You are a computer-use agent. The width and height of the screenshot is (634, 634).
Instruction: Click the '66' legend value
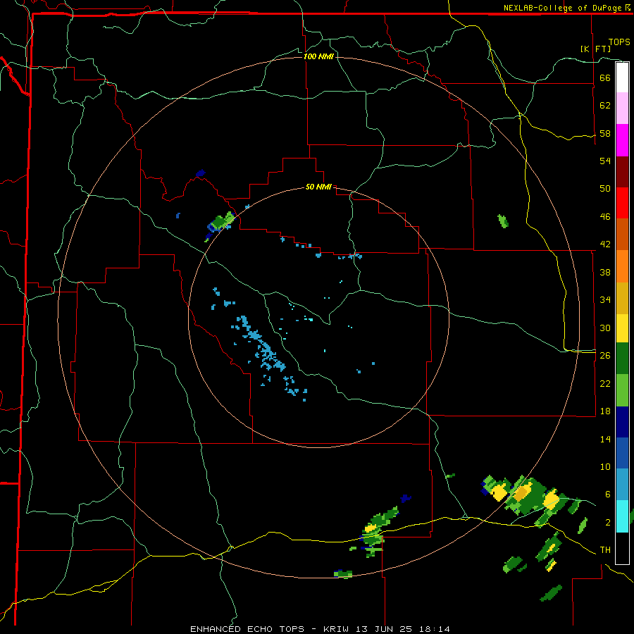(605, 78)
